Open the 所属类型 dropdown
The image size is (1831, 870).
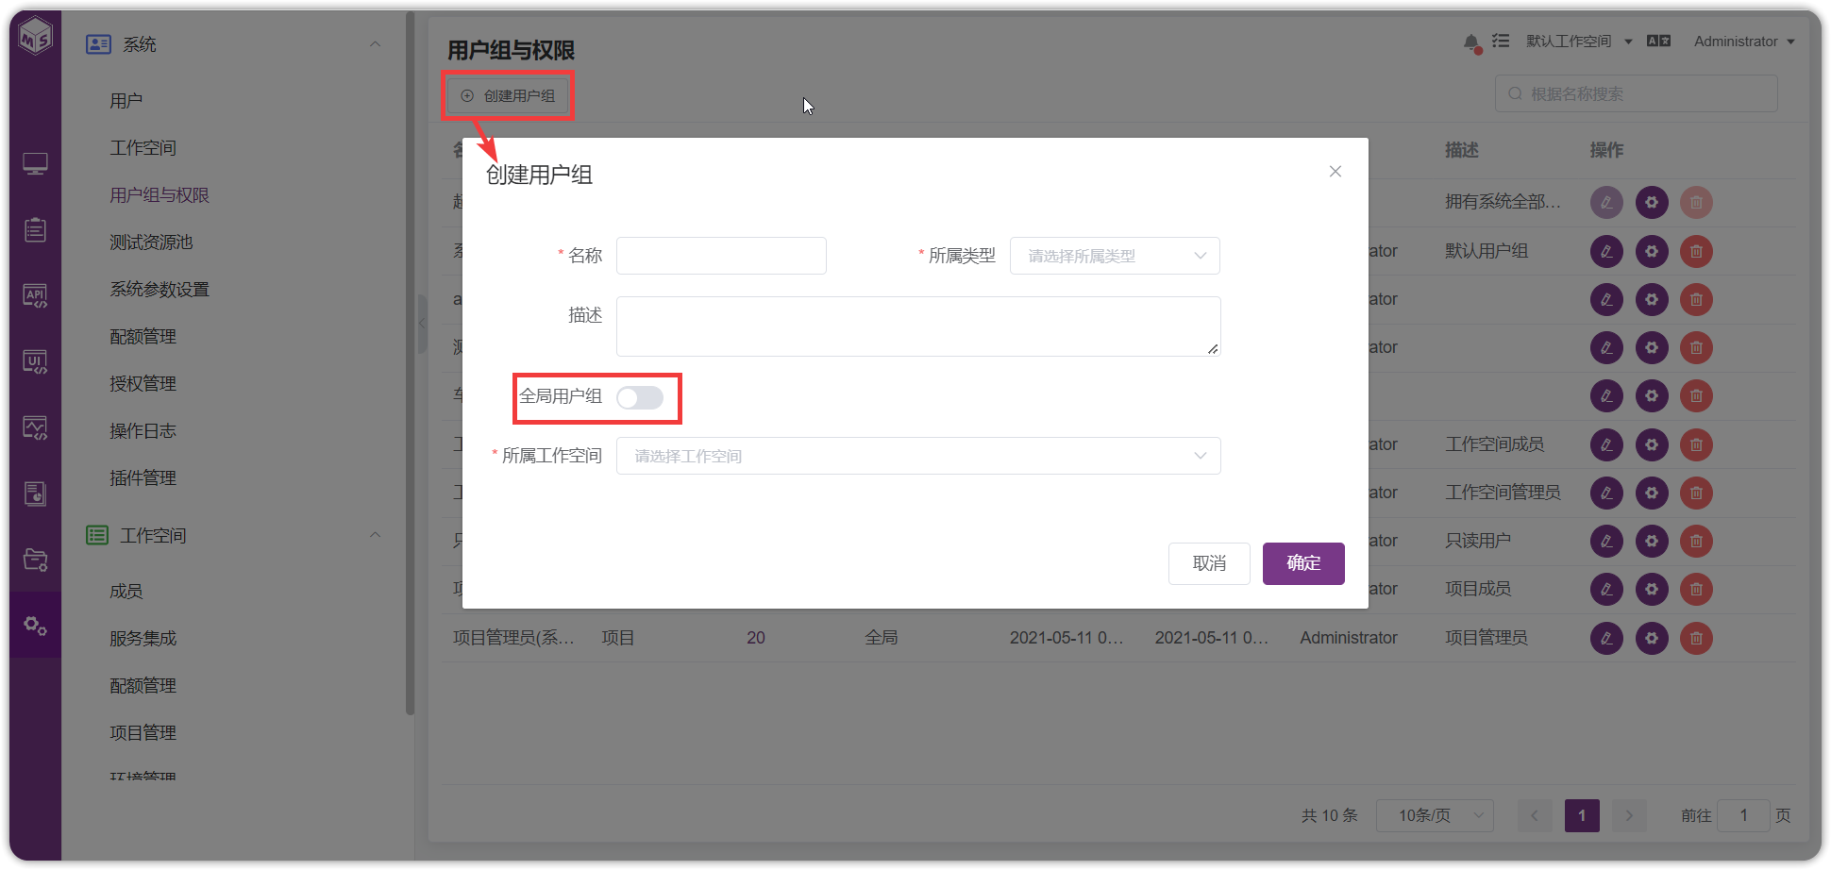coord(1115,256)
